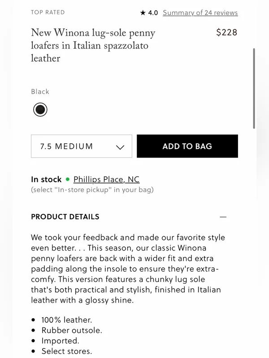Click the 4.0 rating number
This screenshot has width=269, height=358.
(153, 13)
